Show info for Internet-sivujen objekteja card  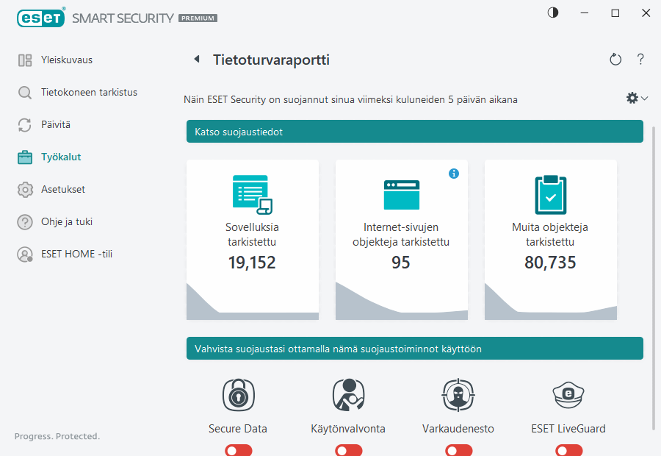[x=454, y=174]
